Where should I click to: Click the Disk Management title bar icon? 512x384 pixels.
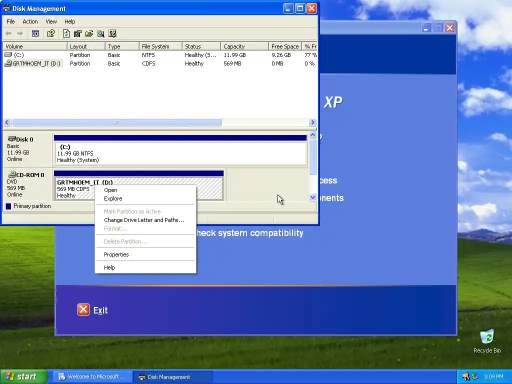tap(6, 8)
